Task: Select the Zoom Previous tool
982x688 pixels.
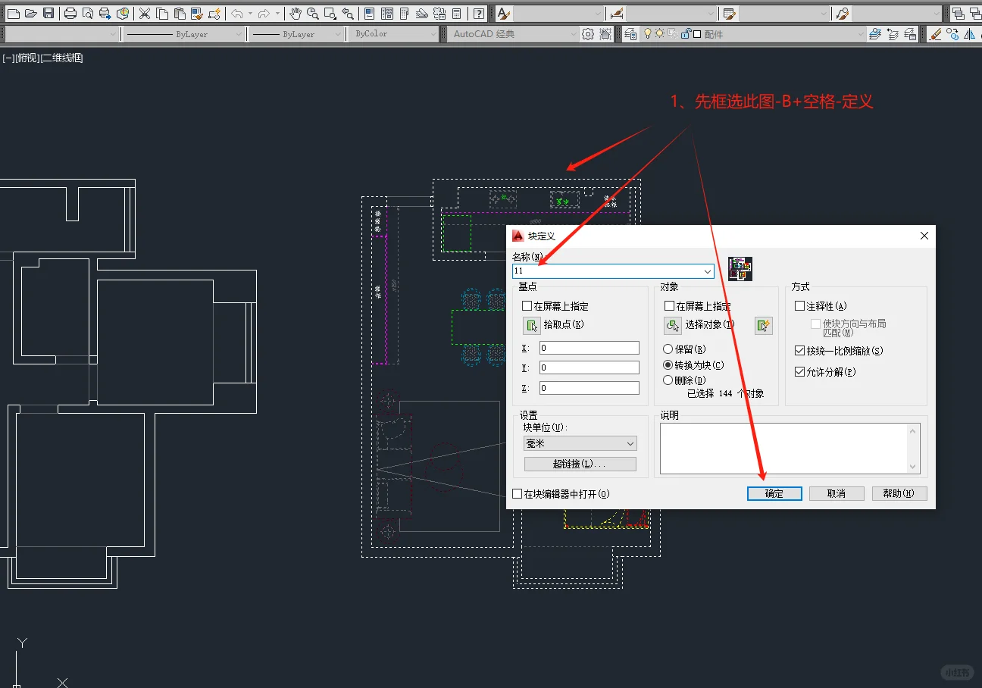Action: 348,14
